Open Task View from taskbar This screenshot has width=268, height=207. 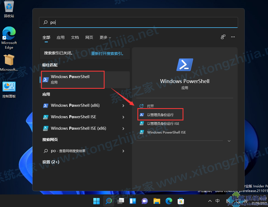tap(121, 201)
